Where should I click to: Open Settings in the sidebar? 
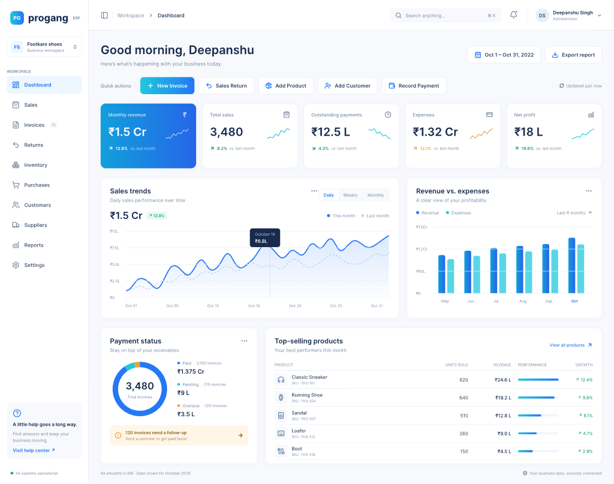(x=44, y=265)
